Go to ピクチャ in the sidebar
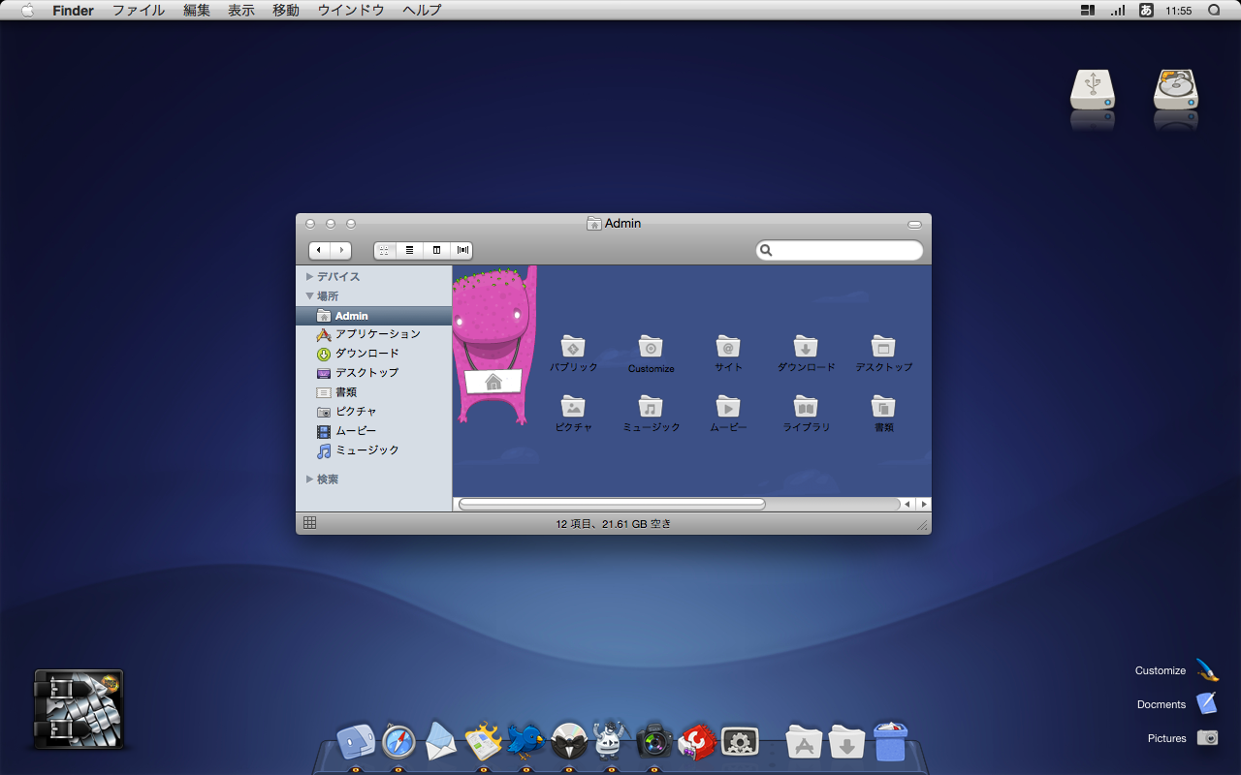The height and width of the screenshot is (775, 1241). (374, 412)
